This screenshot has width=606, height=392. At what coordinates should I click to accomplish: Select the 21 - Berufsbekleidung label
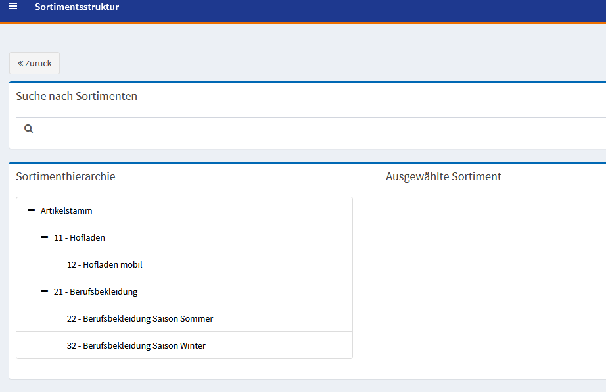[96, 292]
